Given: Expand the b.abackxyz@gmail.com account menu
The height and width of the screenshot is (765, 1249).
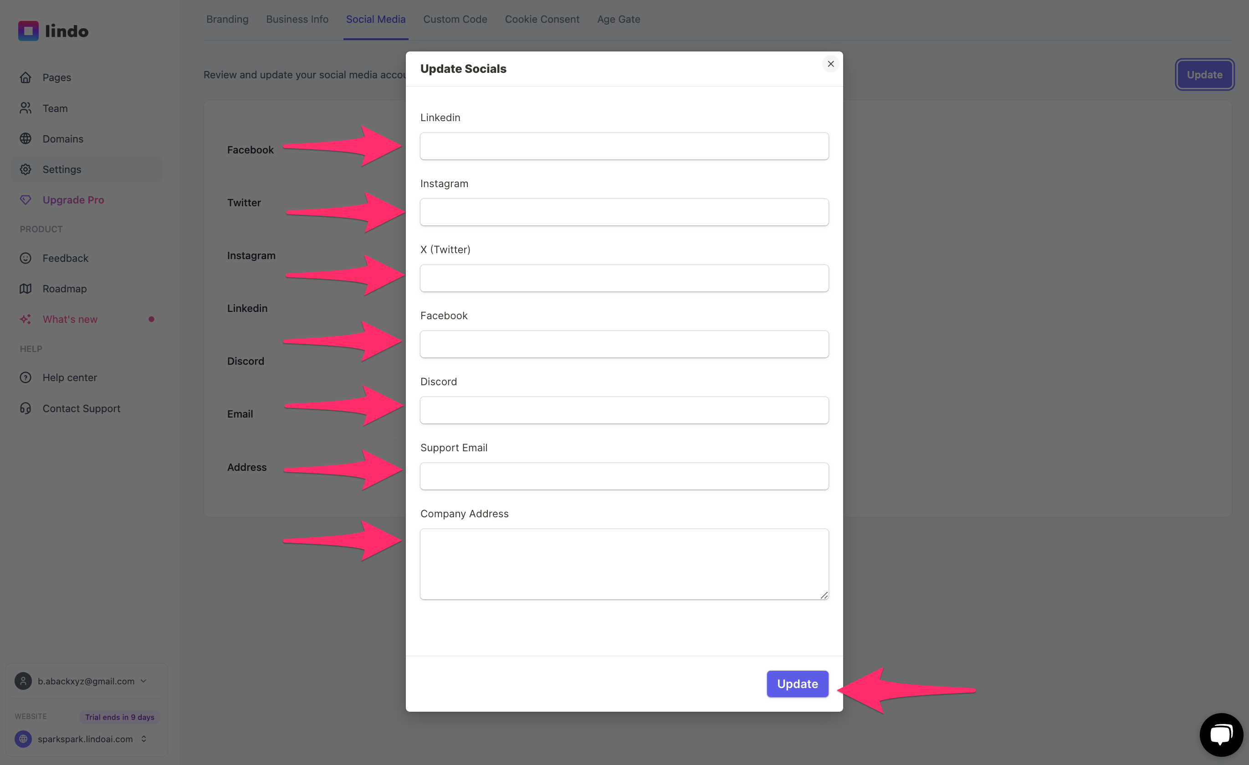Looking at the screenshot, I should click(x=143, y=681).
